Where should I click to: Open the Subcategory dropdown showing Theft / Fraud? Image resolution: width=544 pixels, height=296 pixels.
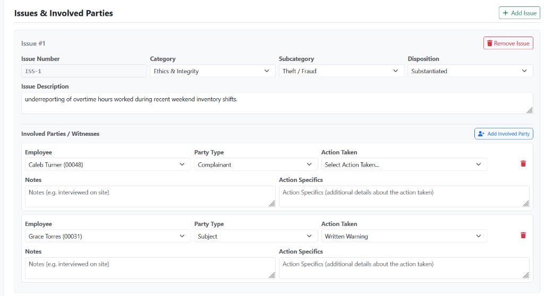coord(341,71)
